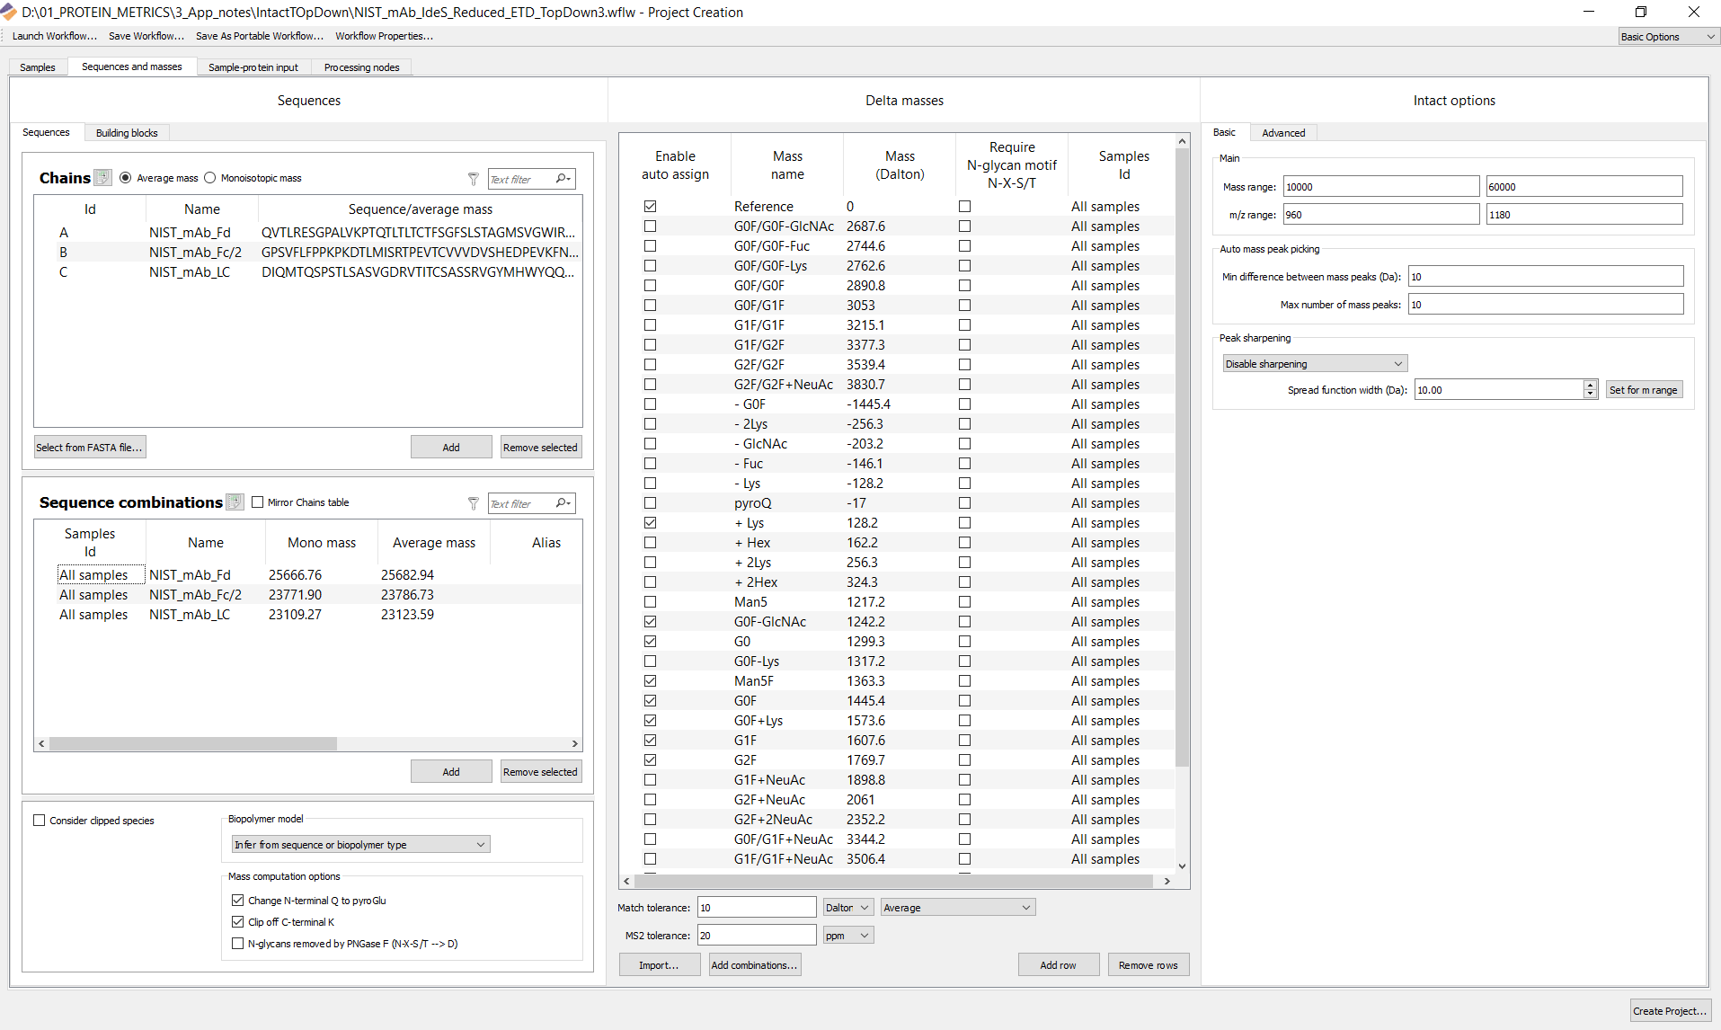The height and width of the screenshot is (1030, 1721).
Task: Switch to the Samples tab
Action: [x=38, y=67]
